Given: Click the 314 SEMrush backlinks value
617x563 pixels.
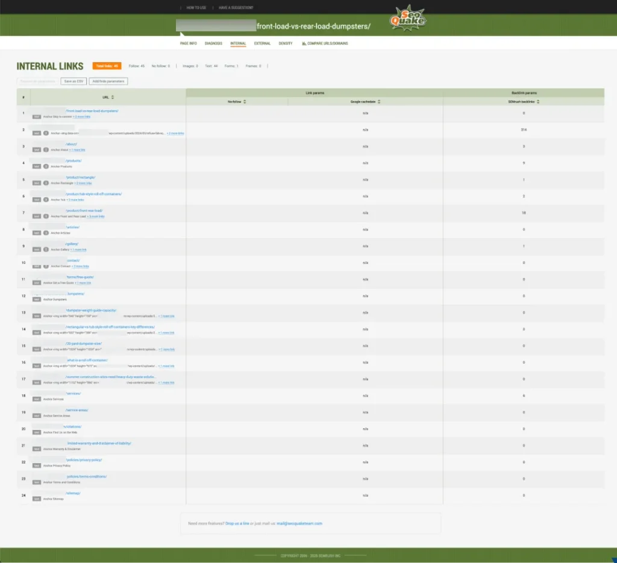Looking at the screenshot, I should (x=524, y=129).
